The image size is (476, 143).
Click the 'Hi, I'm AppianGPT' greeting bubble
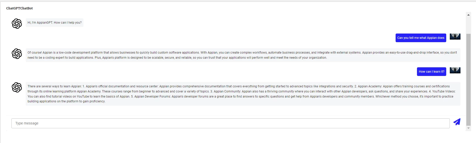[x=54, y=23]
